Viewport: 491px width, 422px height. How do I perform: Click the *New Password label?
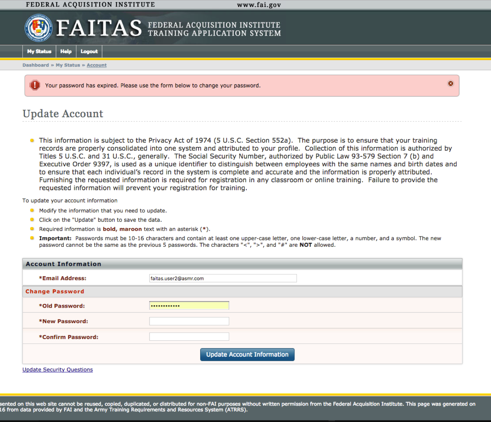point(63,322)
